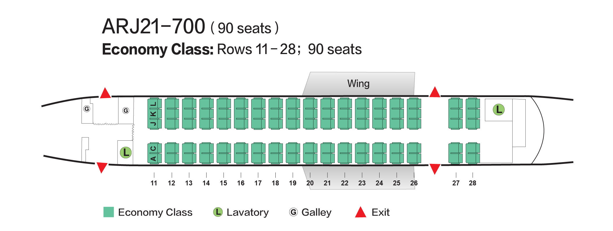The height and width of the screenshot is (231, 613).
Task: Click the upper exit triangle after row 26
Action: pos(435,92)
